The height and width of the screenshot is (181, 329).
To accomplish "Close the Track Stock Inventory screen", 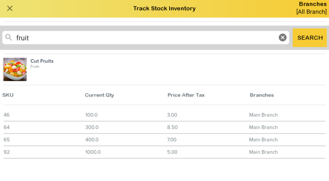I will tap(10, 8).
